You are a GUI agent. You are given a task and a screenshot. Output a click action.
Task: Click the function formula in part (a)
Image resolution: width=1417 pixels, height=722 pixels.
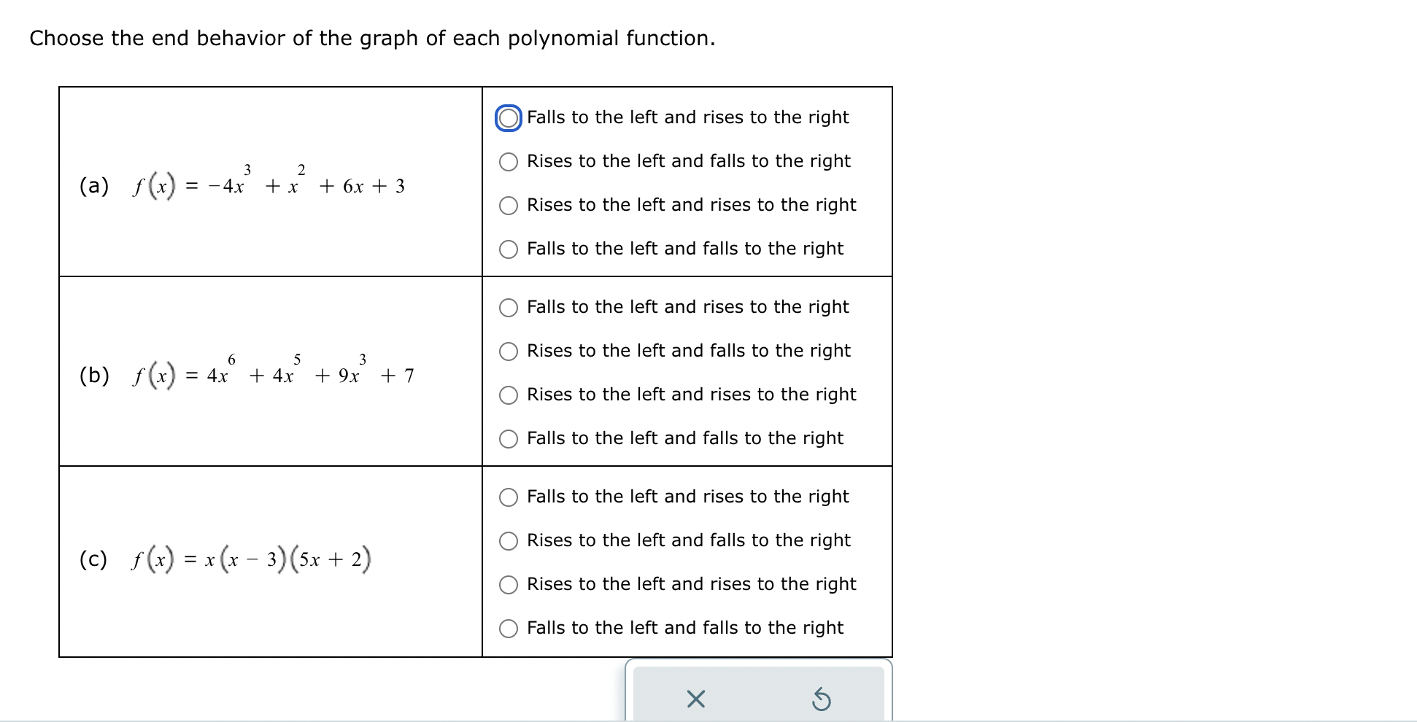click(269, 182)
